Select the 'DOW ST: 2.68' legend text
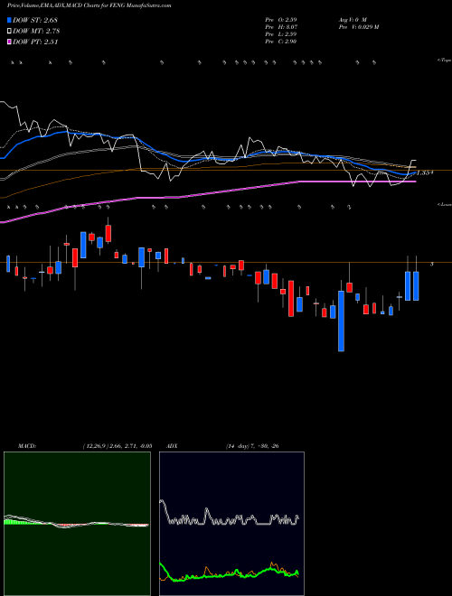Viewport: 452px width, 596px height. coord(35,20)
